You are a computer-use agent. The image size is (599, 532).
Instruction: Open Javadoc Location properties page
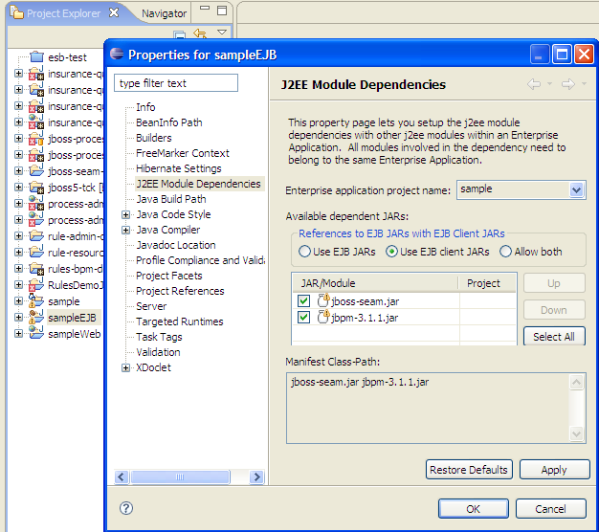tap(176, 245)
